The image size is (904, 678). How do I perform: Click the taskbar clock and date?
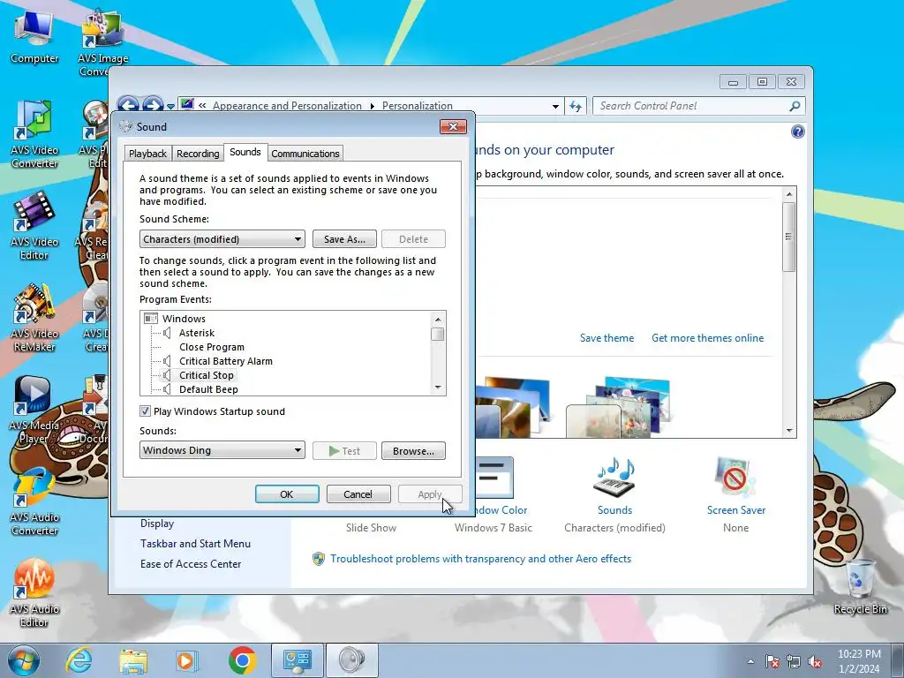coord(859,661)
